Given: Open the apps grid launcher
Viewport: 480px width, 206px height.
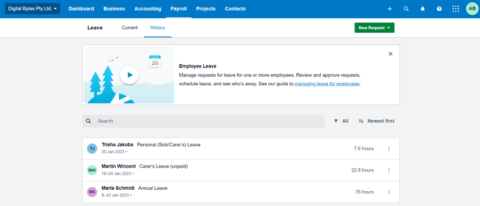Looking at the screenshot, I should [456, 9].
